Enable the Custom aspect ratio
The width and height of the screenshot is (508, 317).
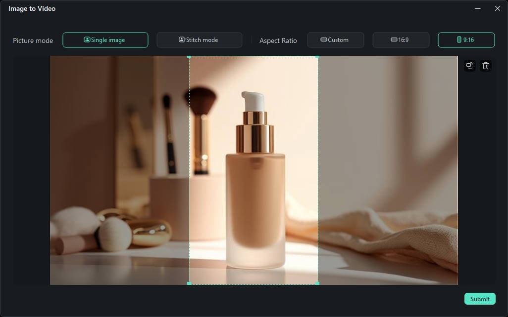pos(336,40)
